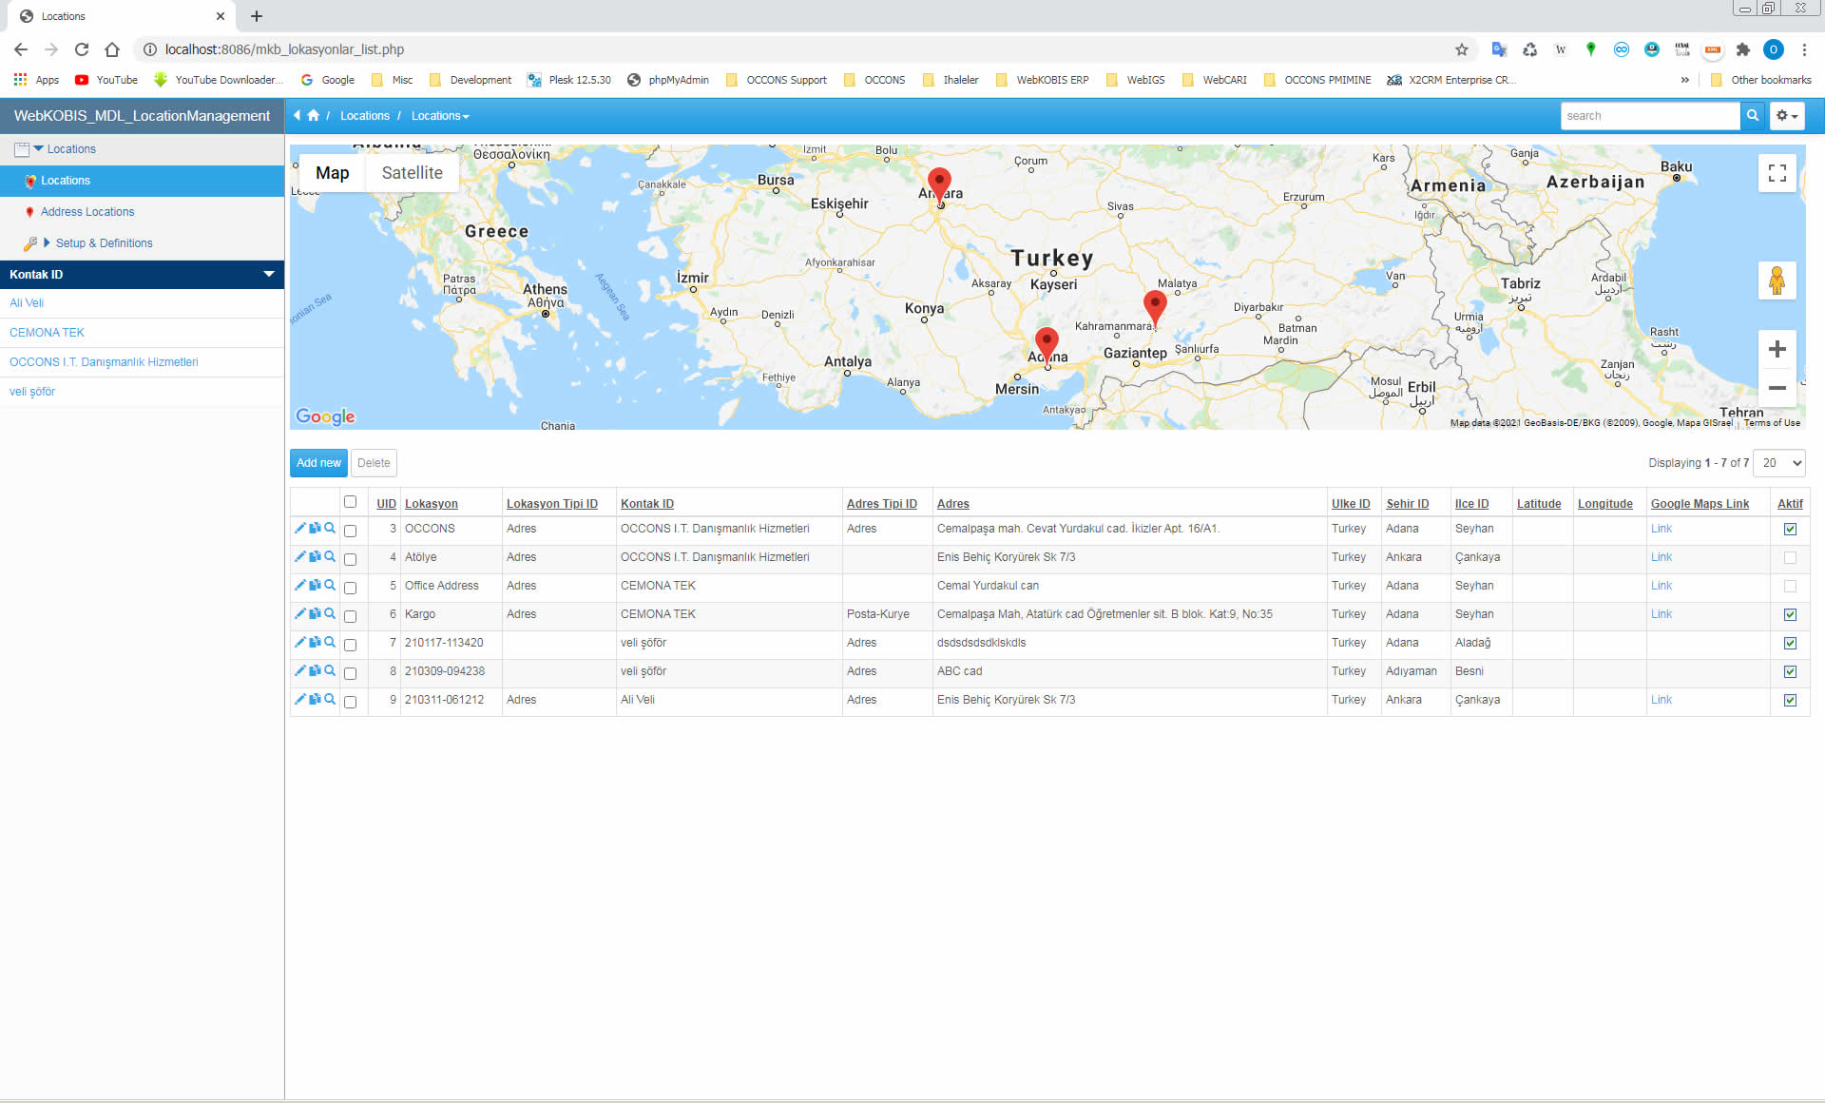Zoom in the map with plus button

[x=1777, y=349]
